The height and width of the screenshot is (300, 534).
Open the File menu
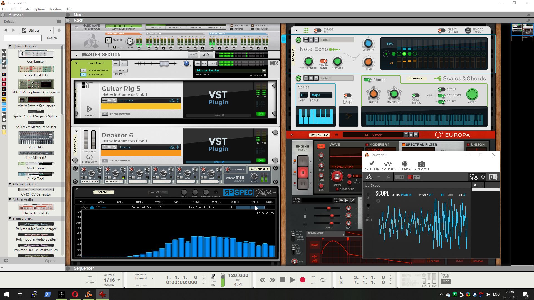(x=4, y=9)
